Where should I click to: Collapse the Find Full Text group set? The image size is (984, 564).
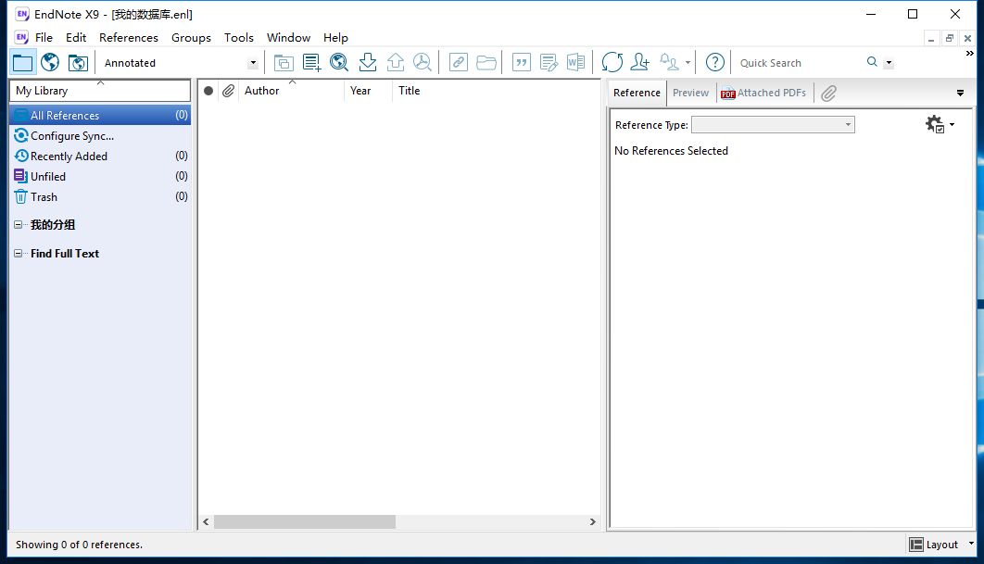19,254
